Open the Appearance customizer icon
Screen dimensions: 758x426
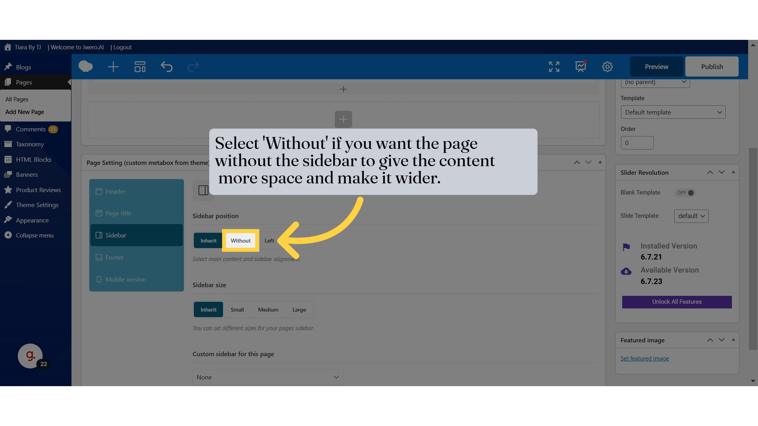8,220
